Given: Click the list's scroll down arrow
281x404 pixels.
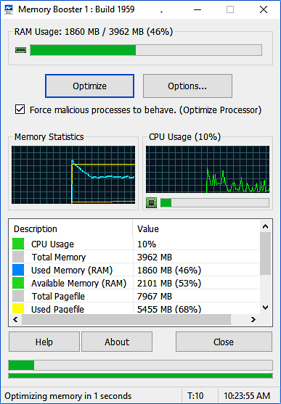Looking at the screenshot, I should click(265, 308).
